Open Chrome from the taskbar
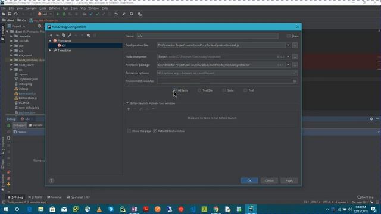 pyautogui.click(x=216, y=209)
